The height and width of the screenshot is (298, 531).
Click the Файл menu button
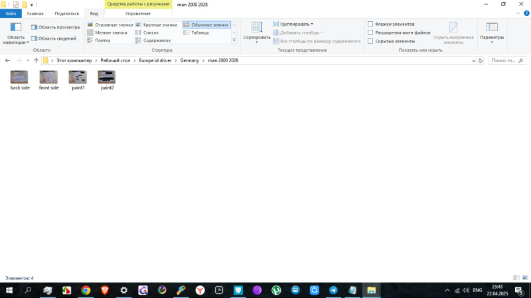tap(10, 13)
